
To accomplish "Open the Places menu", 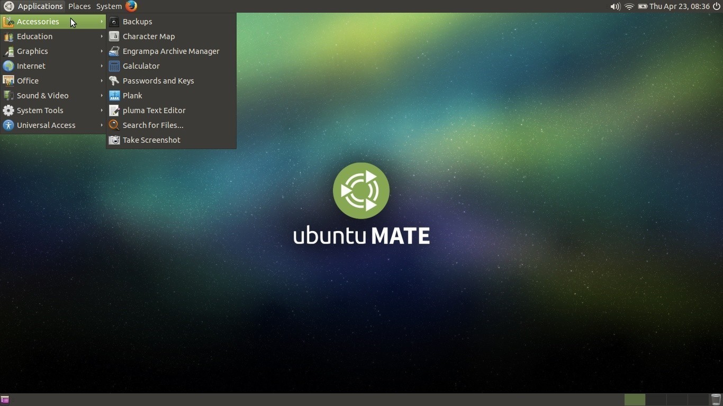I will (79, 6).
